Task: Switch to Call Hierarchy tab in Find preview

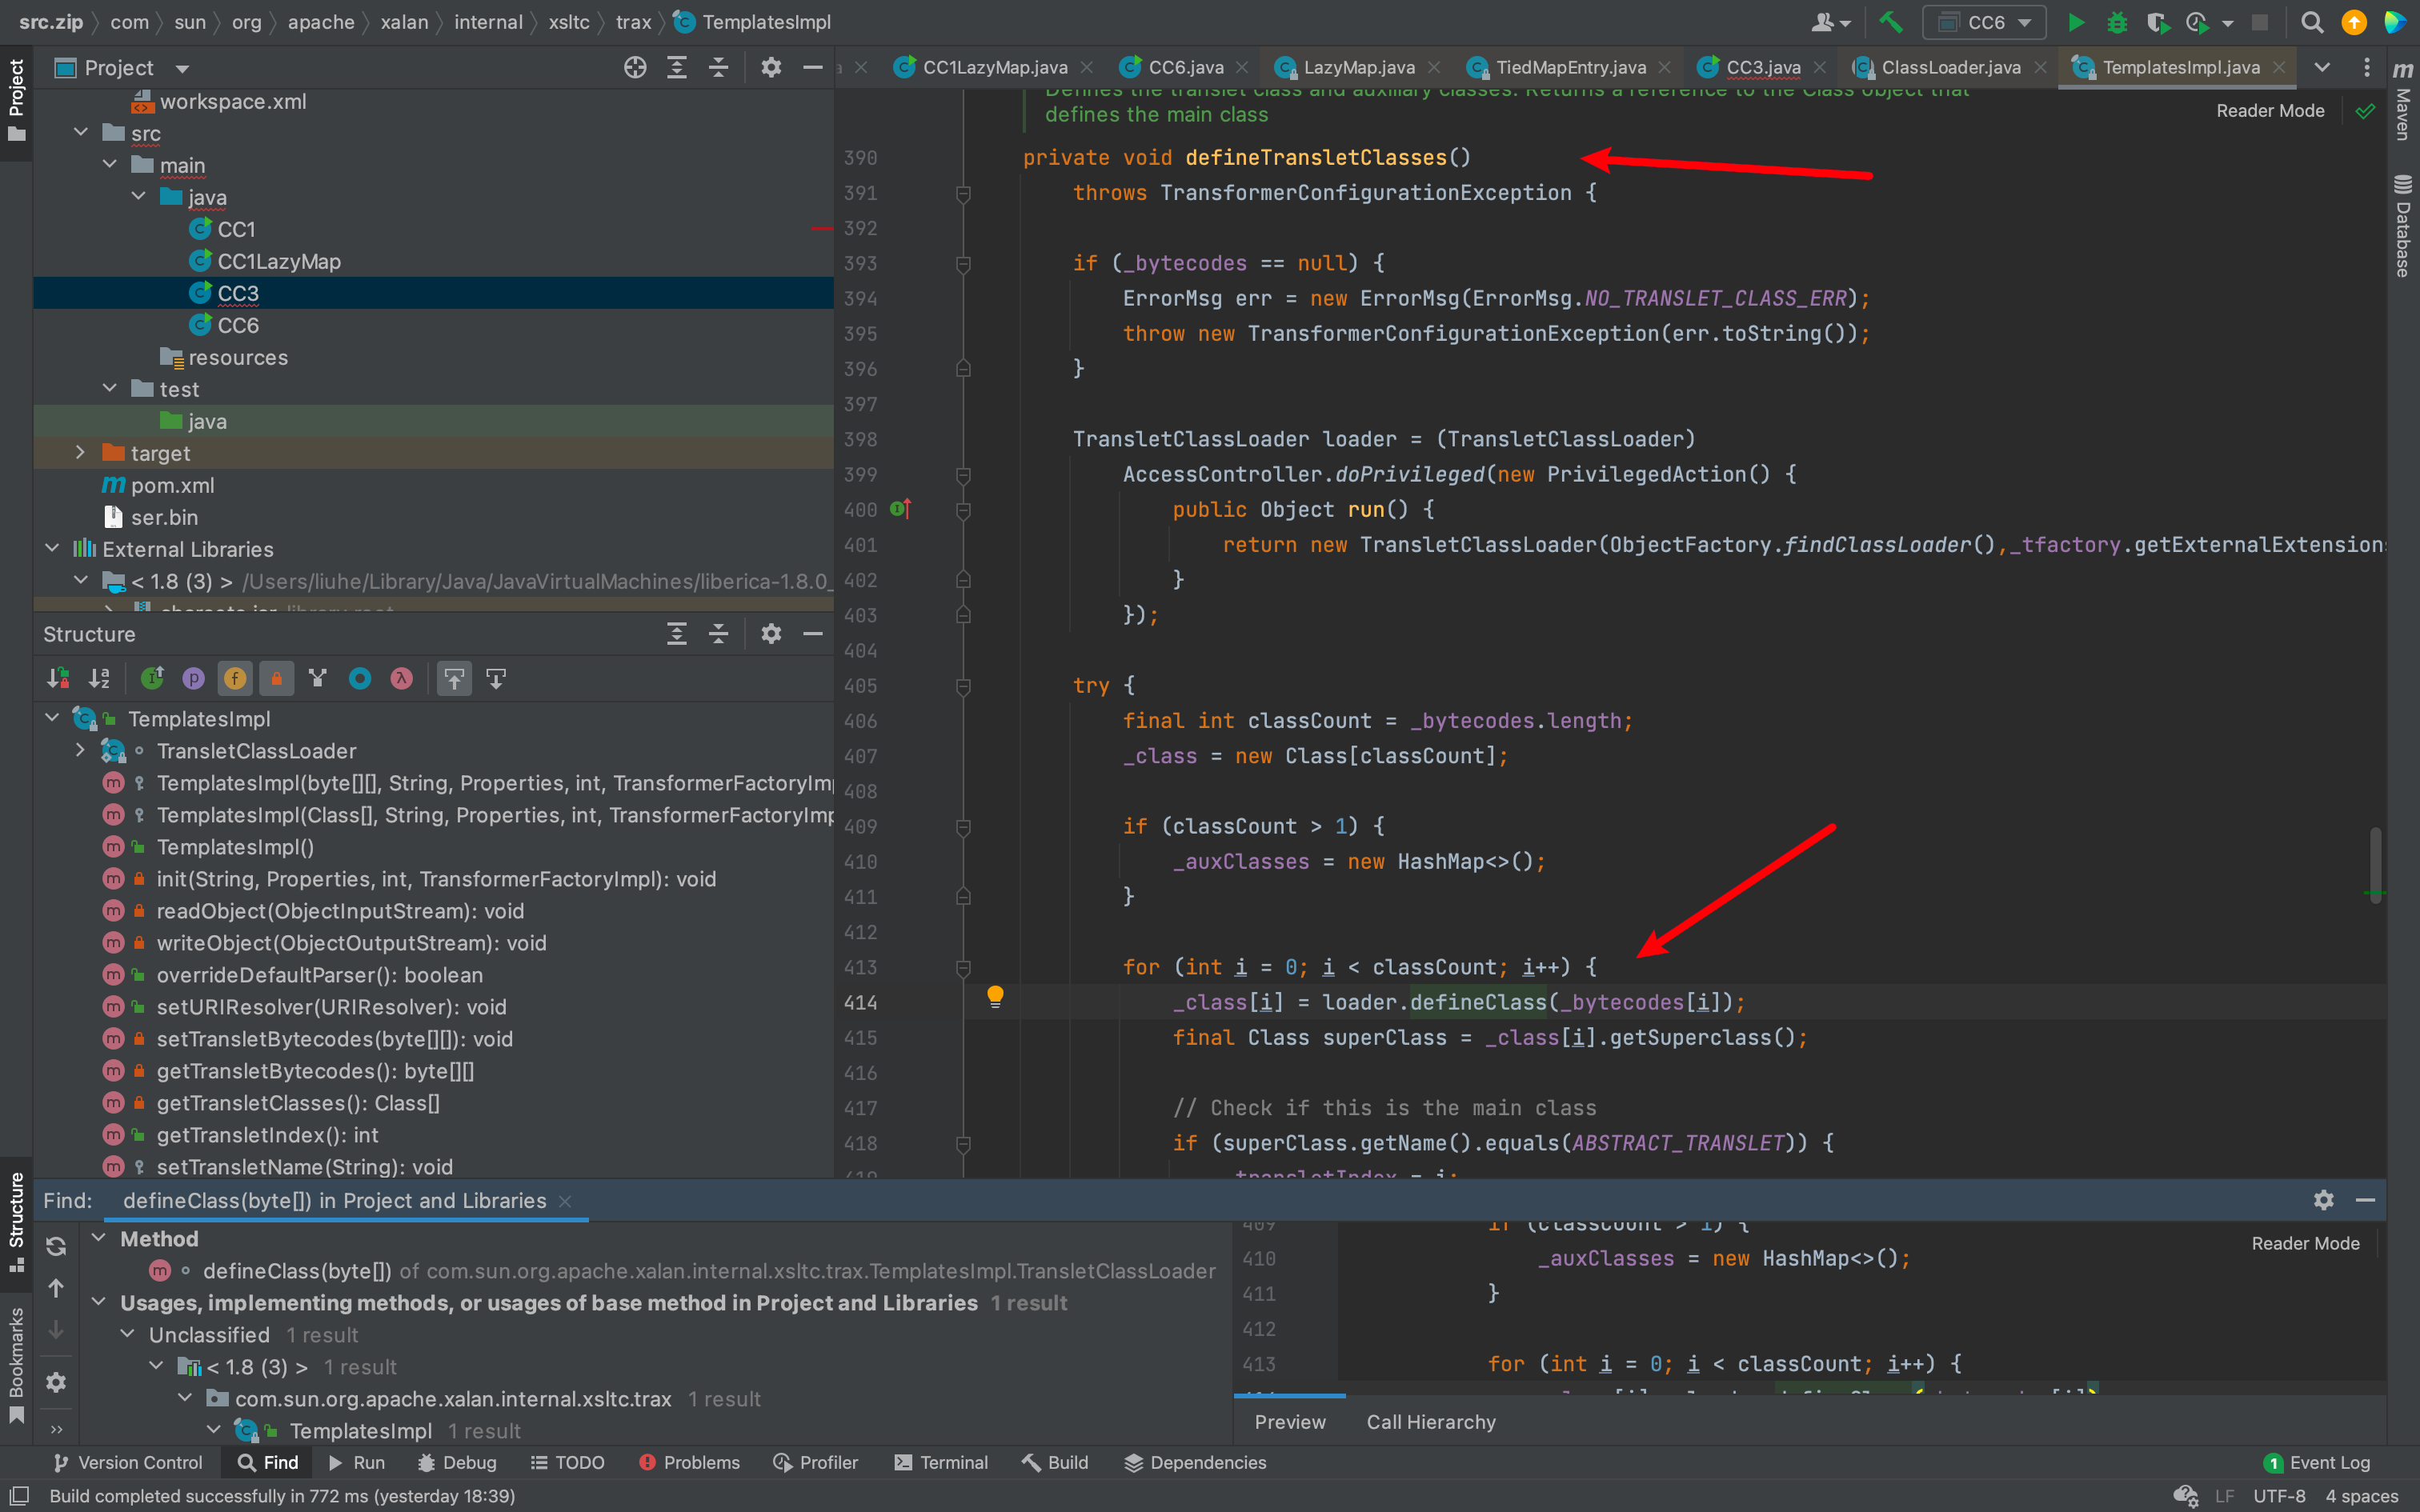Action: tap(1431, 1422)
